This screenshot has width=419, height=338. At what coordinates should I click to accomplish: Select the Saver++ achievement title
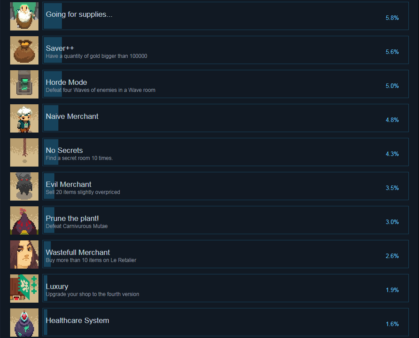[x=60, y=48]
